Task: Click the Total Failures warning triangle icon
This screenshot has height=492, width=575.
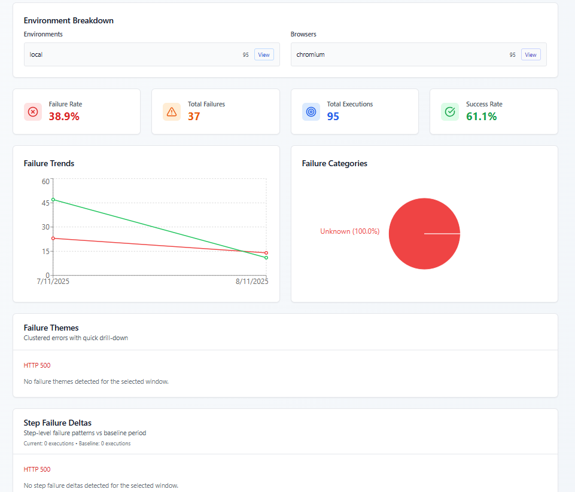Action: click(x=172, y=112)
